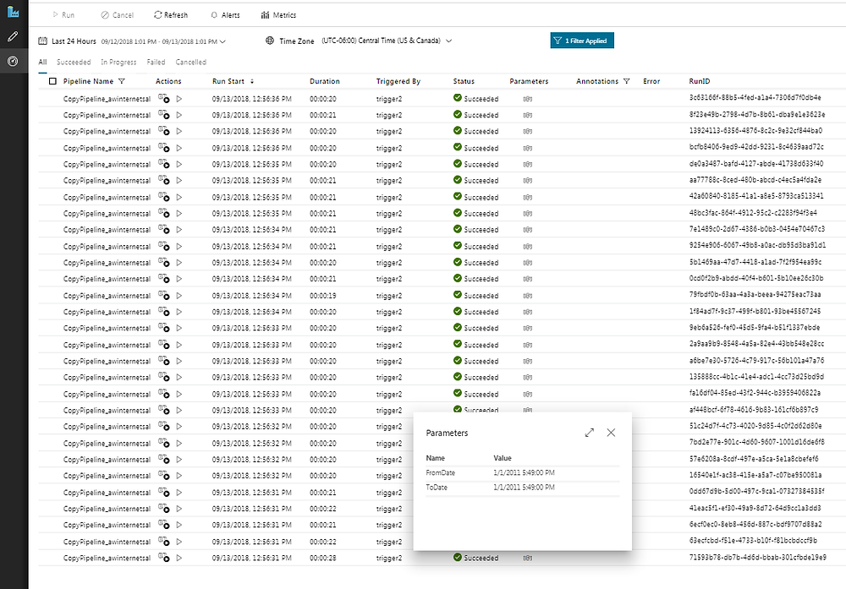The image size is (846, 589).
Task: Rerun the pipeline run 42a60840
Action: (179, 197)
